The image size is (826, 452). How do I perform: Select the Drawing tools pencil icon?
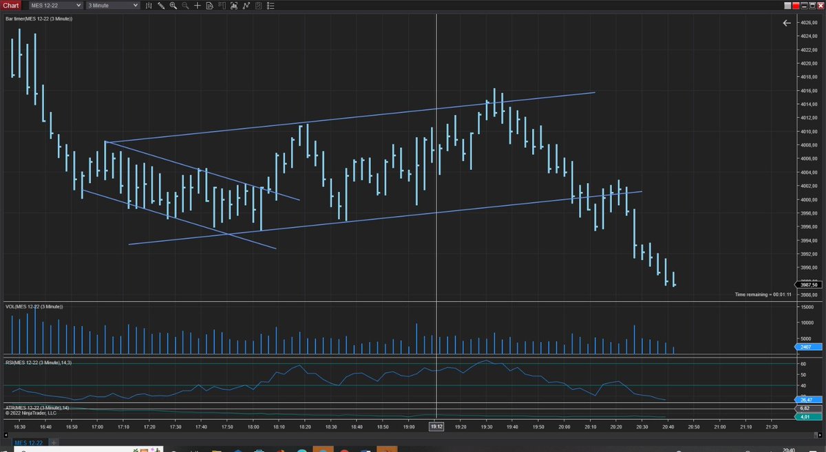point(161,6)
